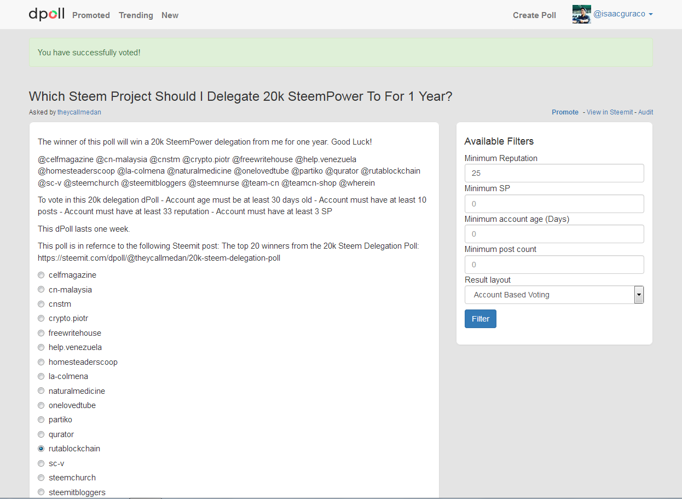The height and width of the screenshot is (499, 682).
Task: Click the Available Filters heading
Action: pos(499,141)
